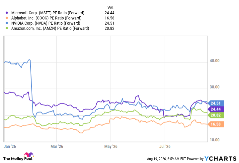
Task: Click the orange Alphabet legend dot
Action: tap(7, 18)
